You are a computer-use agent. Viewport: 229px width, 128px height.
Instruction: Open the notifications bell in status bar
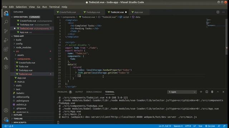click(x=224, y=126)
